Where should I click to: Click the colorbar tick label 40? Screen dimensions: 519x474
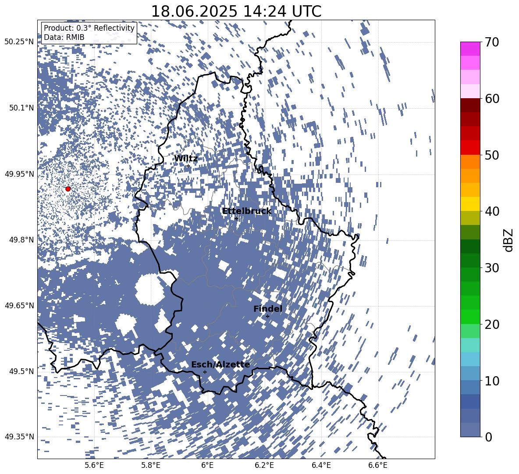492,211
